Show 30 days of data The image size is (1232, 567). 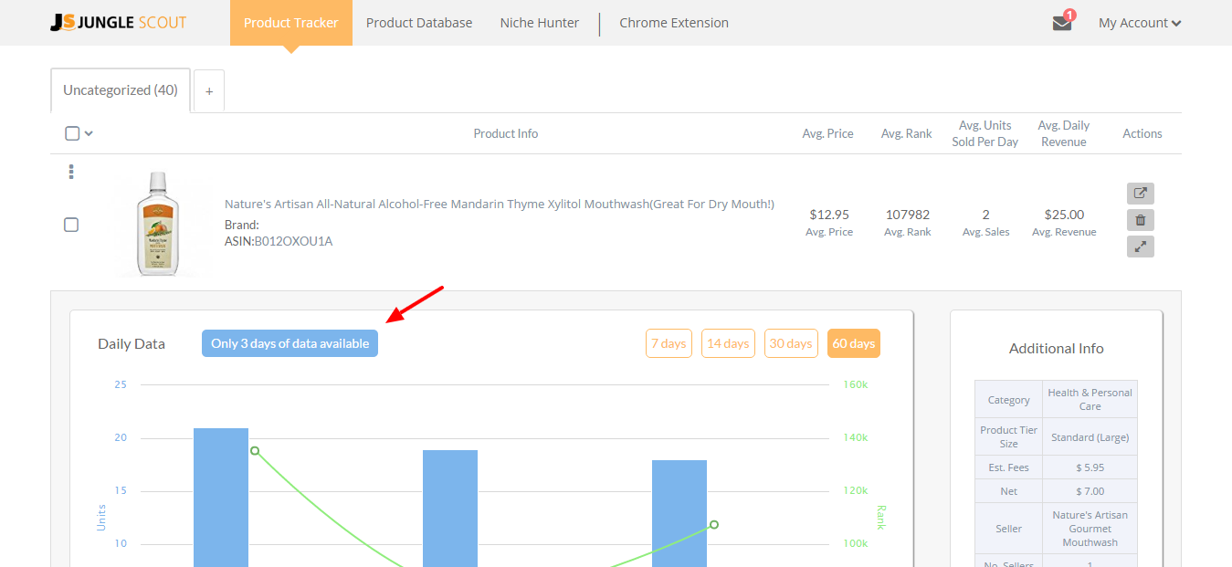tap(791, 343)
